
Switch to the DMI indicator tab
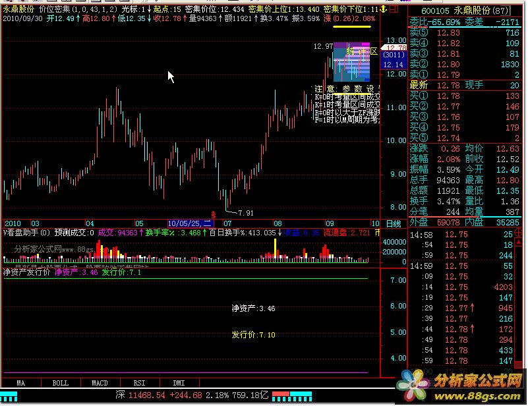point(179,383)
